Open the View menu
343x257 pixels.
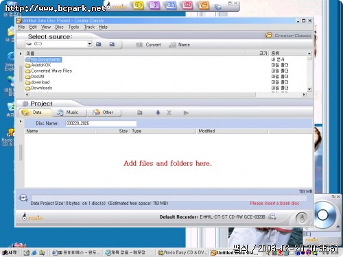[46, 27]
